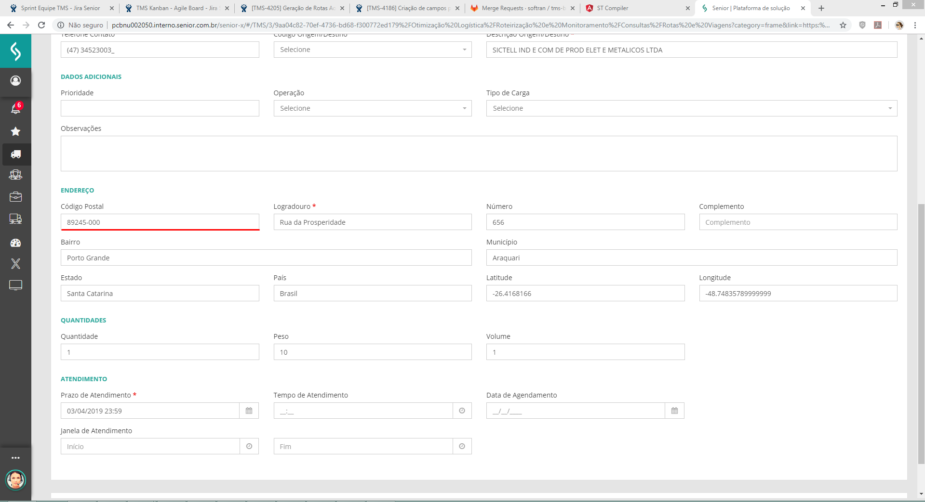
Task: Open calendar for Prazo de Atendimento
Action: tap(249, 411)
